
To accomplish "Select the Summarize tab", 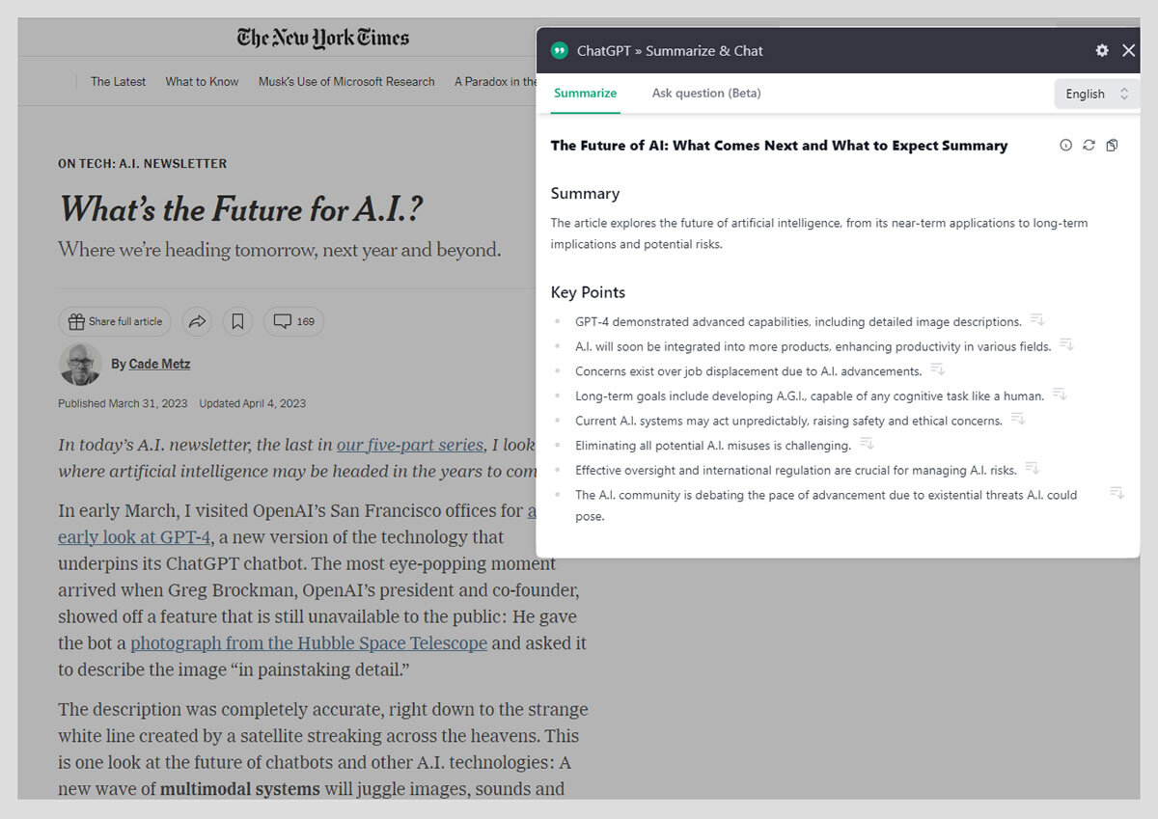I will pos(584,93).
